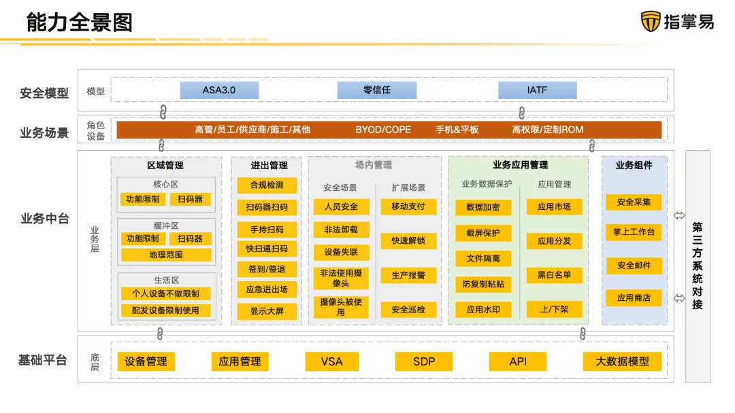Click 掌上工作台 in 业务组件

tap(634, 232)
